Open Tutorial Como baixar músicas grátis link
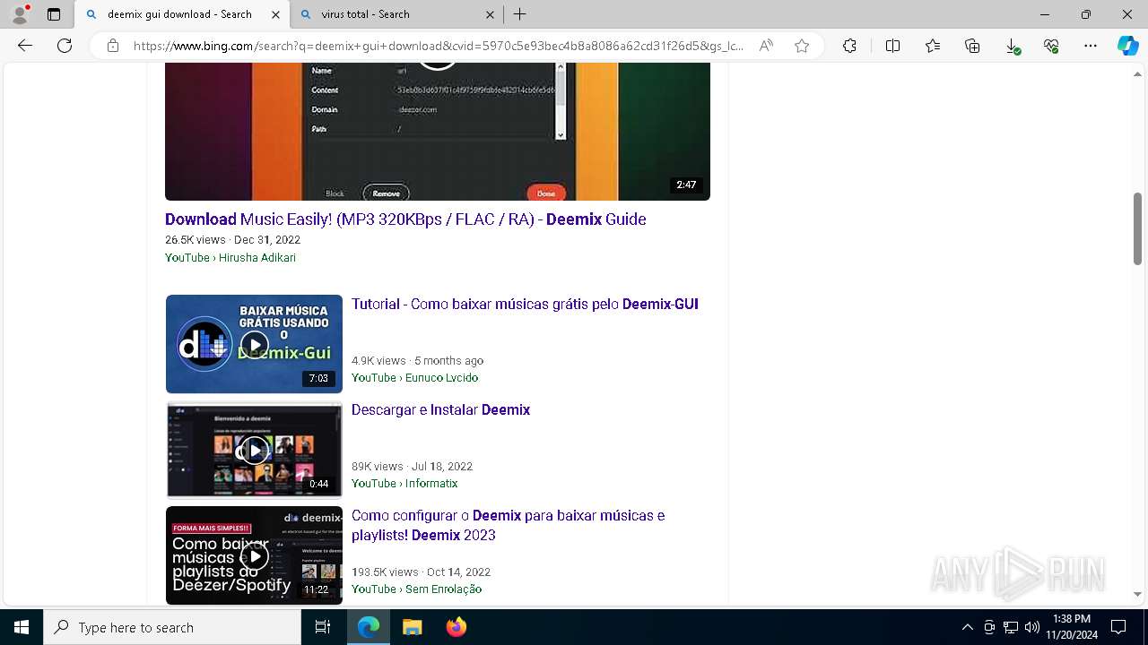 [x=525, y=305]
